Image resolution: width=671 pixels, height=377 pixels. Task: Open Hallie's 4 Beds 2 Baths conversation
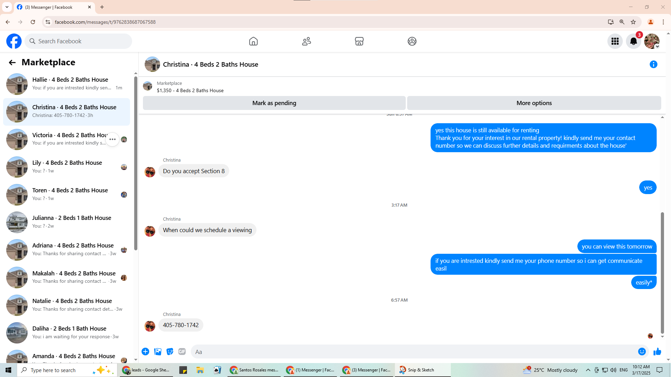click(66, 84)
